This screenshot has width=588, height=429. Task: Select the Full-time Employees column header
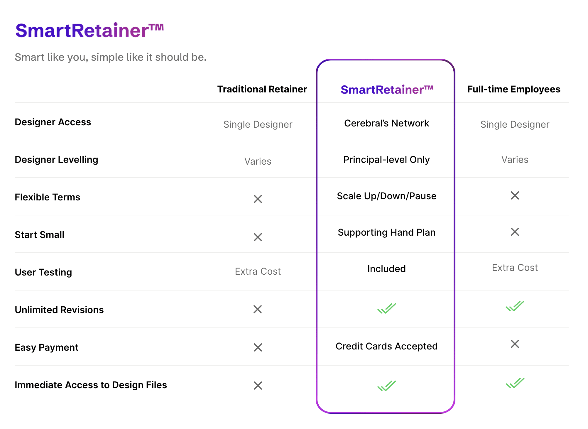pos(513,89)
